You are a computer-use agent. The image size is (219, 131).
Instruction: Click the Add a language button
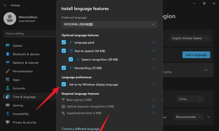196,55
